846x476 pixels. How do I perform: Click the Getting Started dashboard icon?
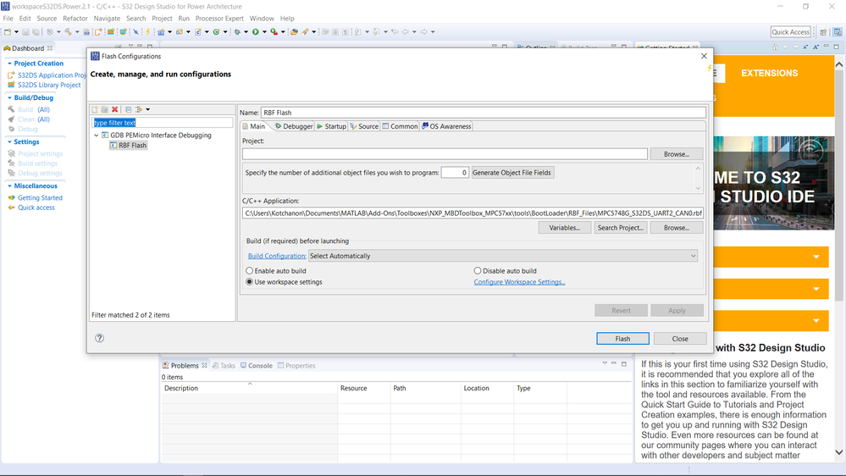pos(11,197)
